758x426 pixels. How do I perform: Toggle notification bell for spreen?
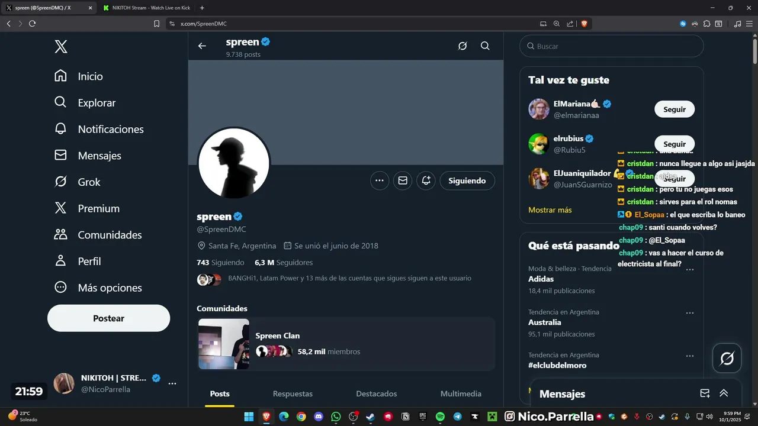(x=426, y=180)
